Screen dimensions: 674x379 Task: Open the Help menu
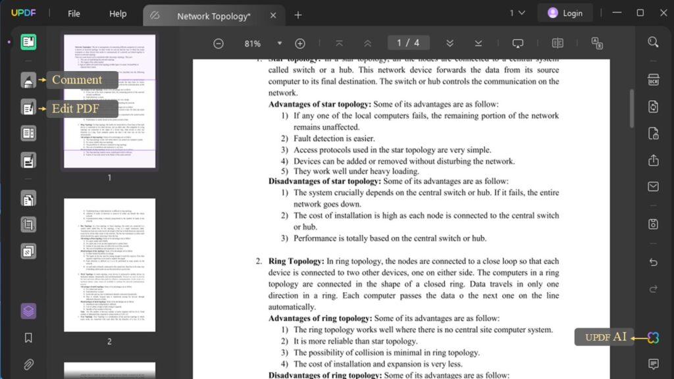click(x=118, y=14)
